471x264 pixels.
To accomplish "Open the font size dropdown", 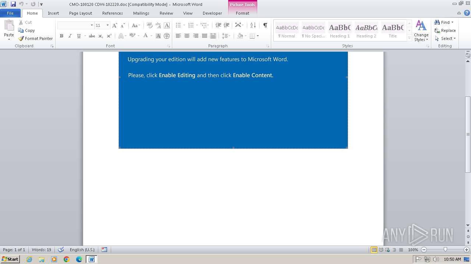I will pyautogui.click(x=107, y=25).
